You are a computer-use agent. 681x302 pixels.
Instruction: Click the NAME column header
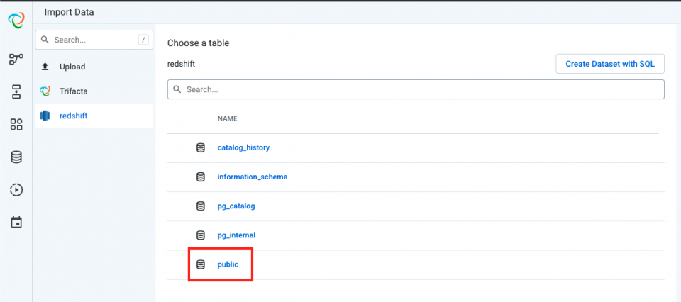tap(228, 118)
